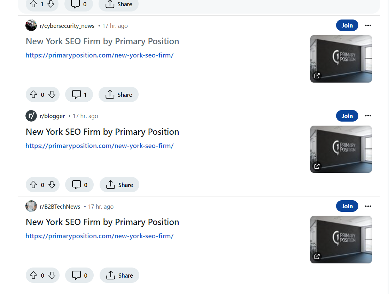This screenshot has width=389, height=294.
Task: Open the primaryposition.com link in r/blogger post
Action: [100, 146]
